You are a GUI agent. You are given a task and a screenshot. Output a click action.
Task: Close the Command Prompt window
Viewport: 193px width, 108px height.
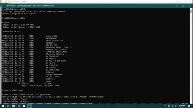[189, 6]
